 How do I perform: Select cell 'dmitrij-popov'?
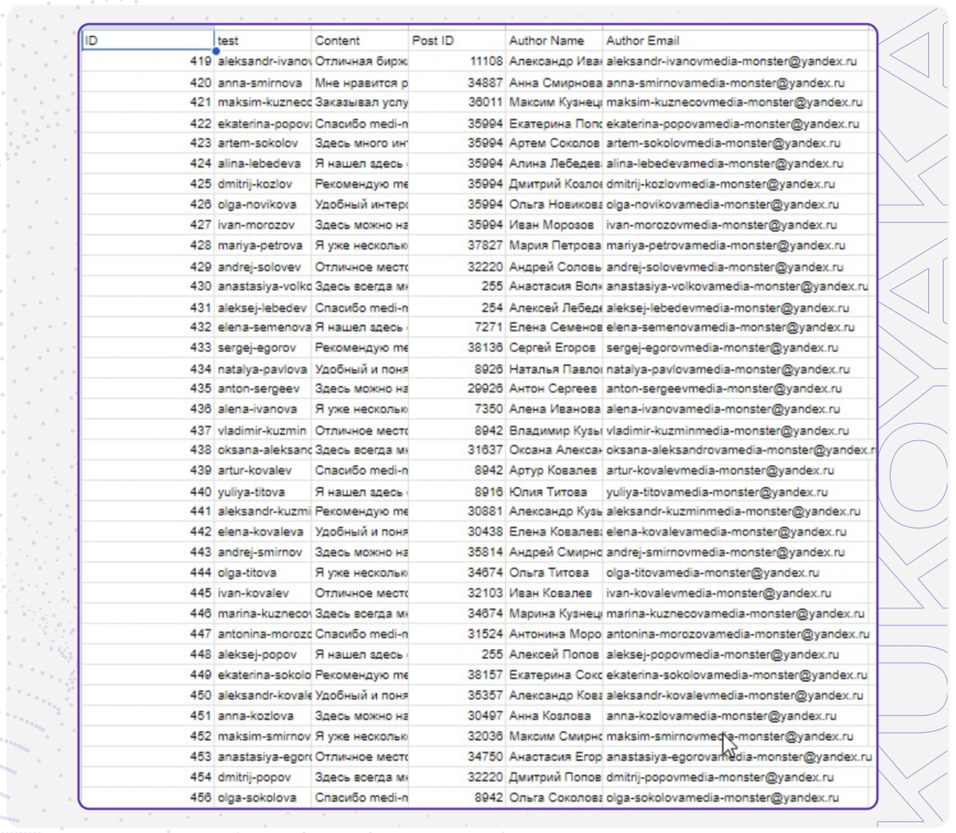[x=263, y=776]
